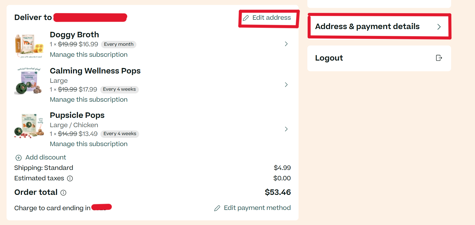Screen dimensions: 475x225
Task: Select the Logout menu item
Action: coord(379,58)
